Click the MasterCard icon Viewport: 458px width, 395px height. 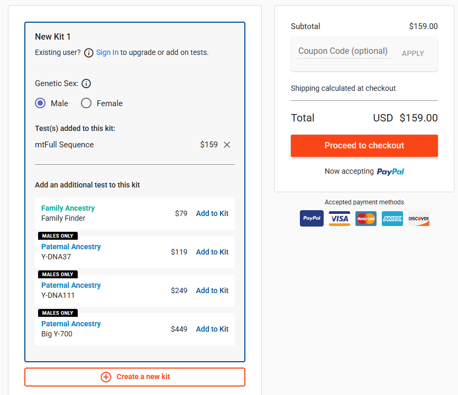365,219
